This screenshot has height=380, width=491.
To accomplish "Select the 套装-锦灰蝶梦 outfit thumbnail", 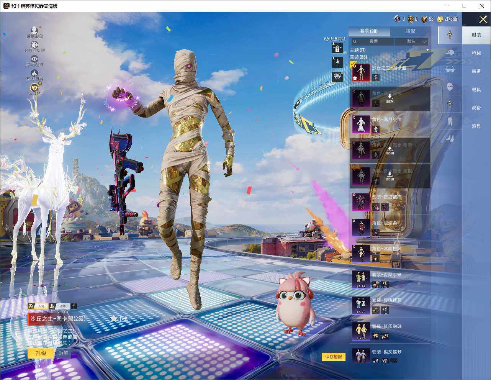I will (x=361, y=355).
